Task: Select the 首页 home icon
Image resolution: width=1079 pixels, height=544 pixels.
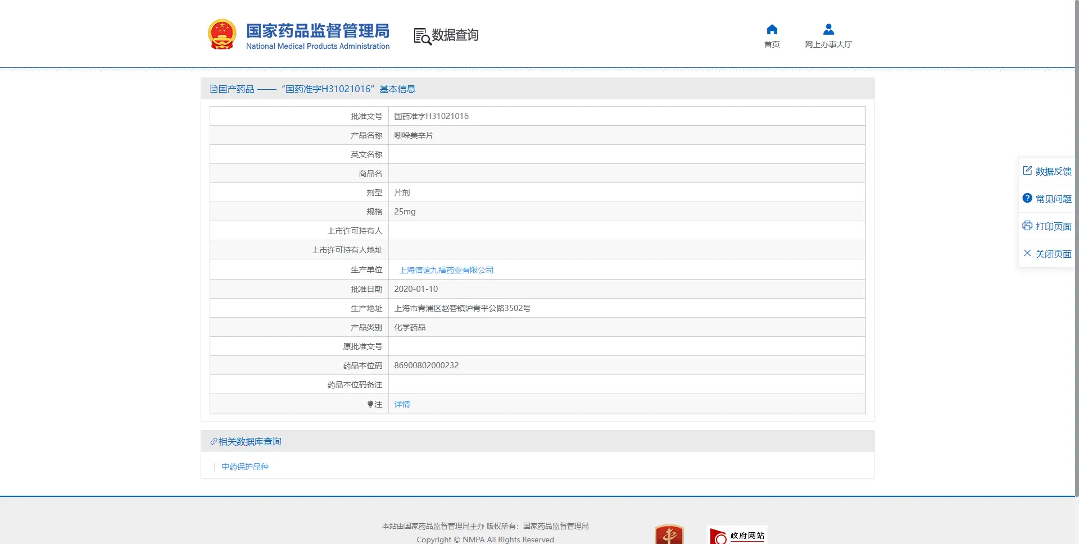Action: [772, 29]
